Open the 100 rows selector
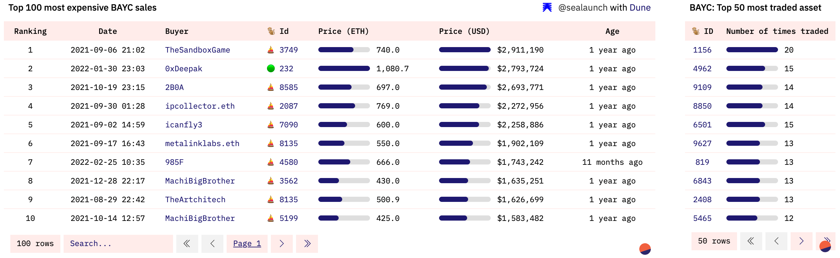 tap(35, 243)
